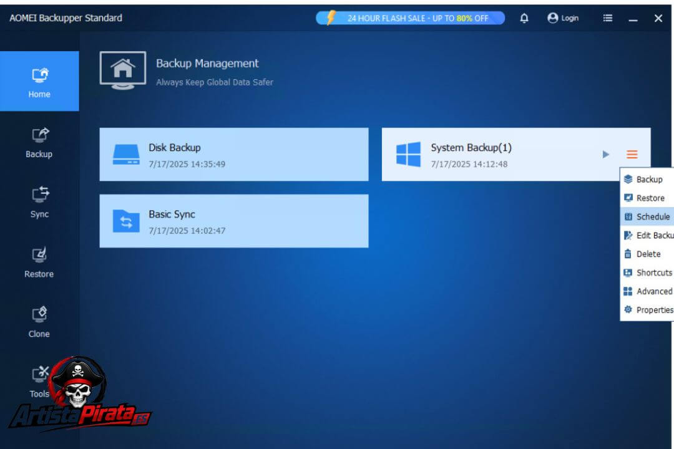Click the 24 Hour Flash Sale banner
The image size is (674, 449).
click(410, 18)
